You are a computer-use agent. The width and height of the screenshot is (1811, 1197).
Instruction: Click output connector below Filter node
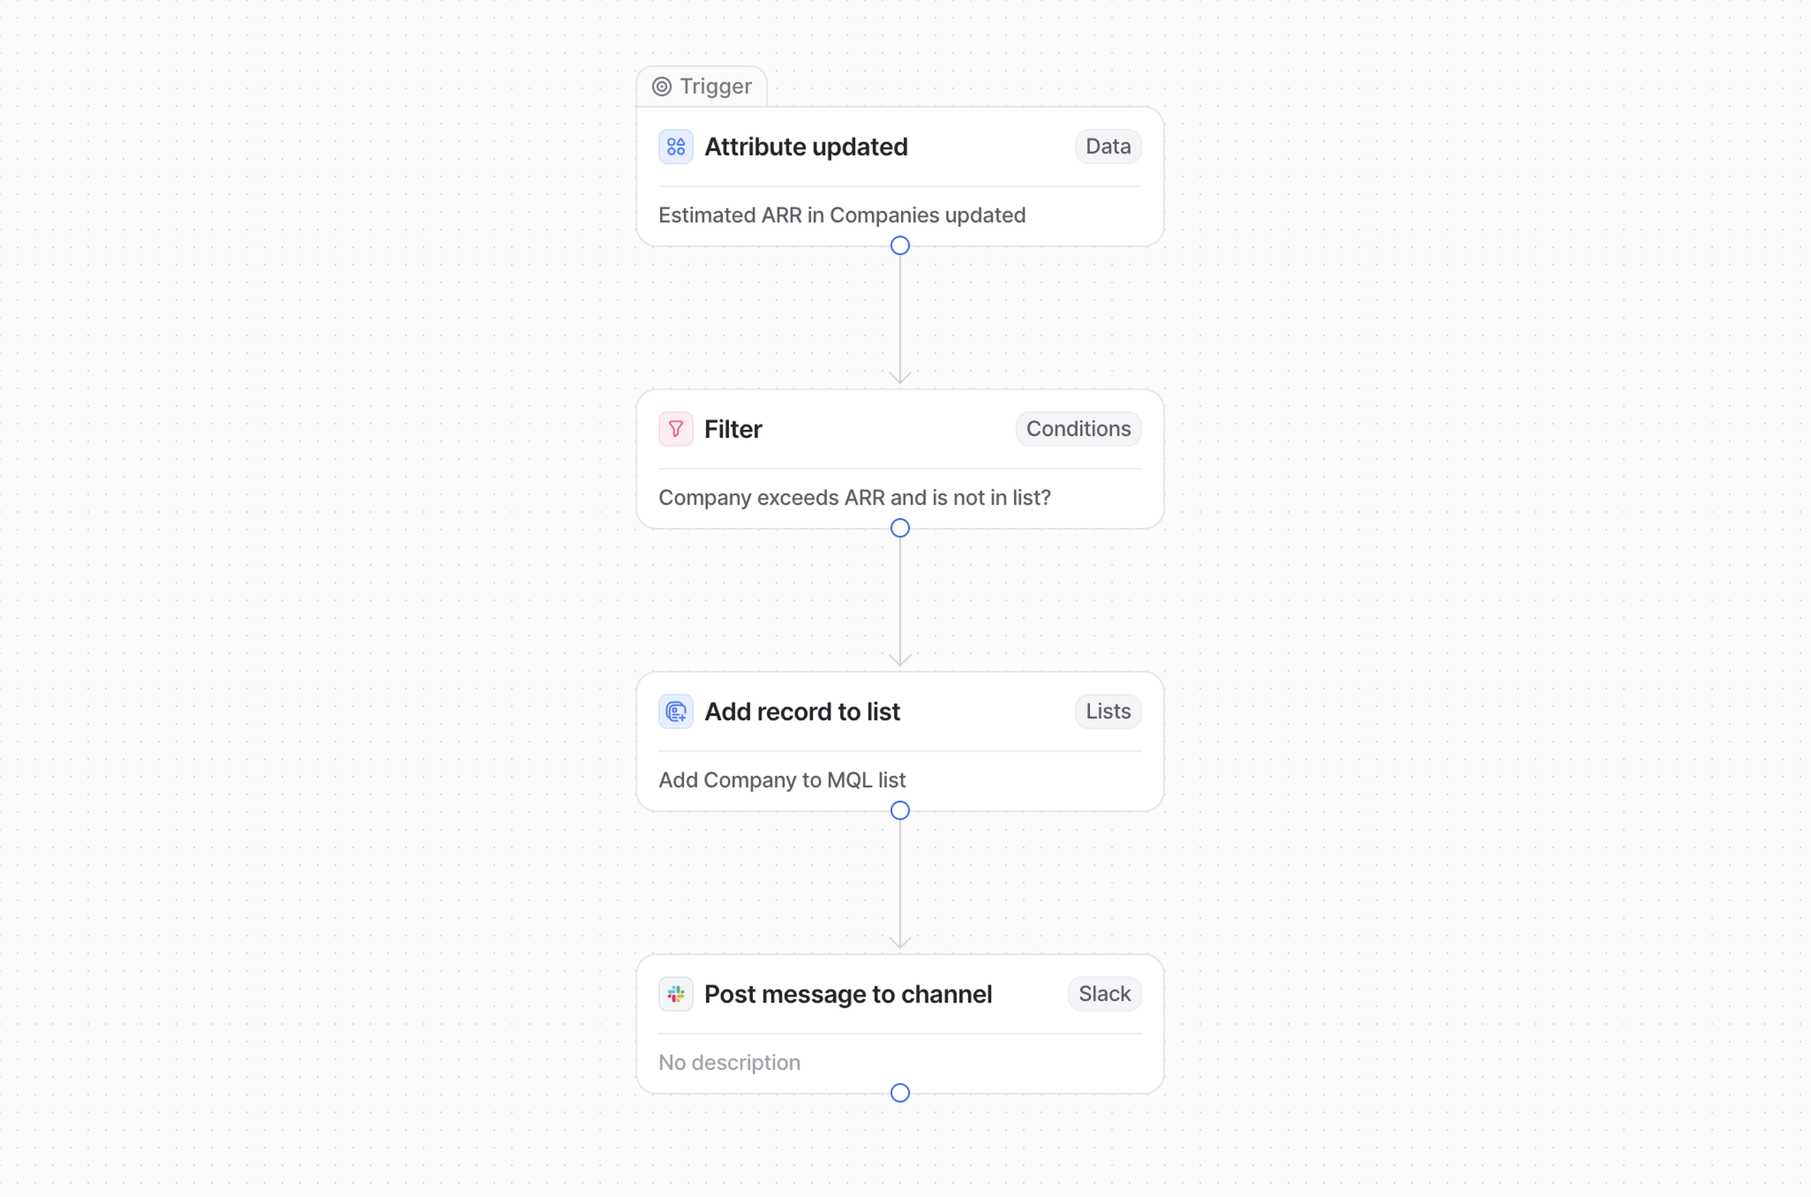[900, 528]
